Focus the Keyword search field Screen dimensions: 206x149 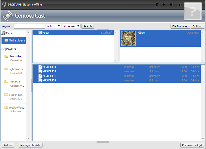click(30, 26)
